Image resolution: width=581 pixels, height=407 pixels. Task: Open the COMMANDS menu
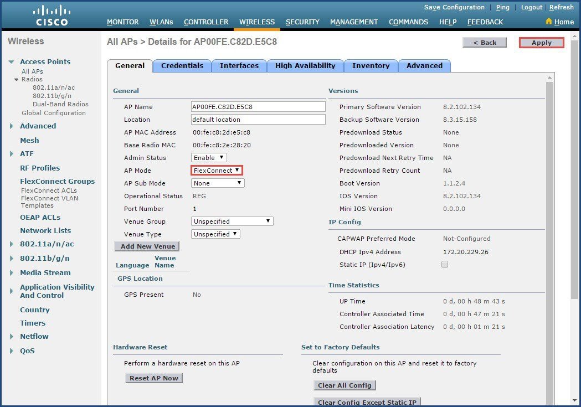coord(408,22)
